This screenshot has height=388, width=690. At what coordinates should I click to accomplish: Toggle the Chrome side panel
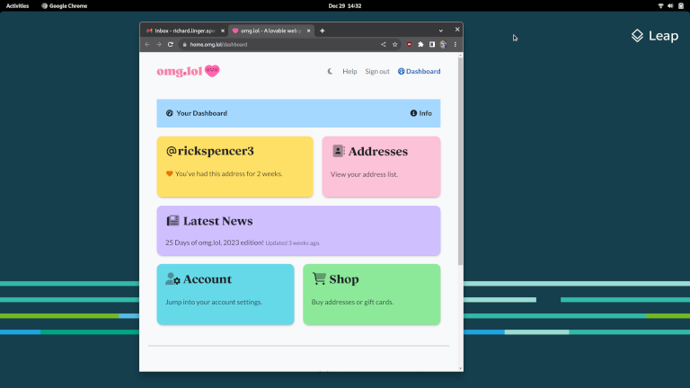tap(432, 44)
